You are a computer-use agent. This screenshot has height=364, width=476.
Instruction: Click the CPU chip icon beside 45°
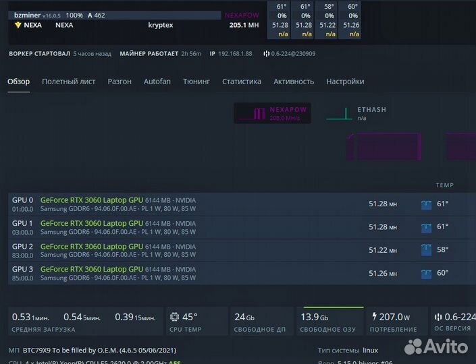(175, 317)
